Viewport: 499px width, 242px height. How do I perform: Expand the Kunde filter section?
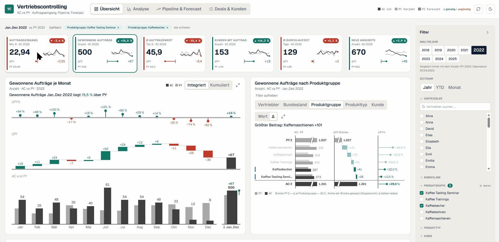pos(426,236)
